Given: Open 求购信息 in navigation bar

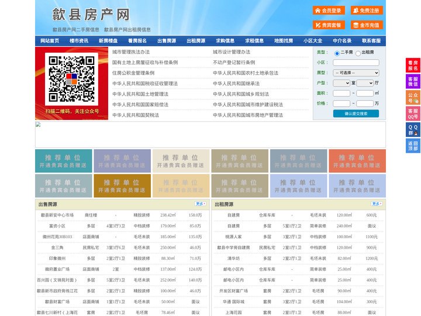Looking at the screenshot, I should 225,41.
